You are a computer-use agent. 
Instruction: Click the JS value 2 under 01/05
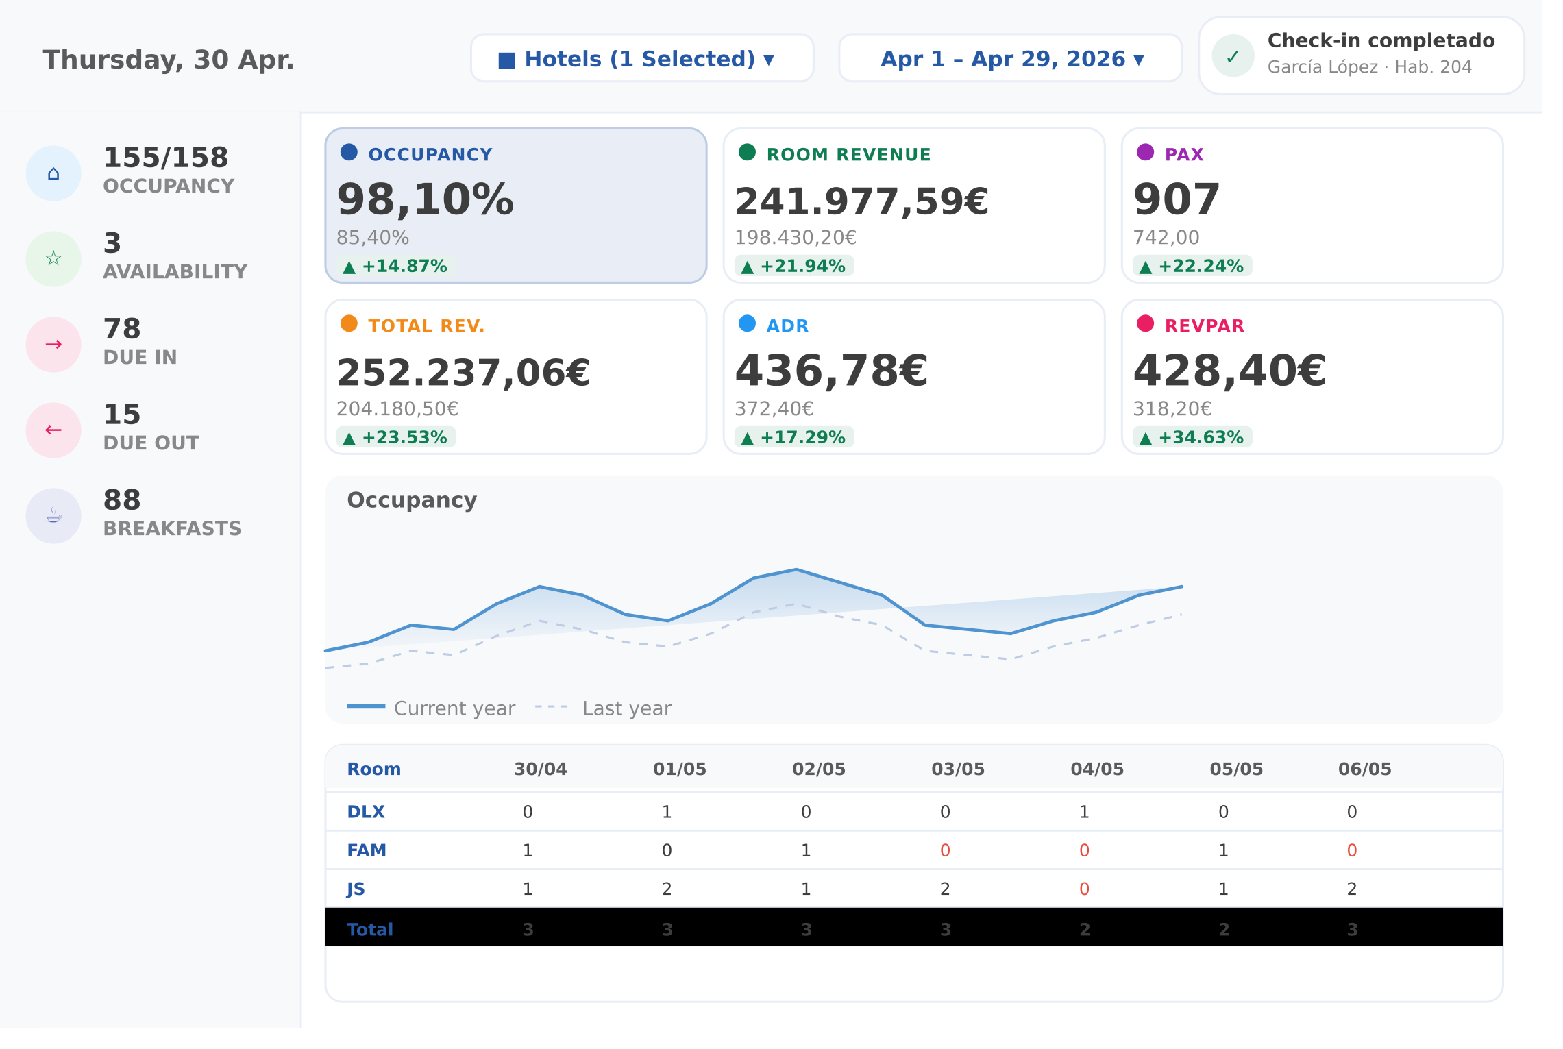(667, 889)
